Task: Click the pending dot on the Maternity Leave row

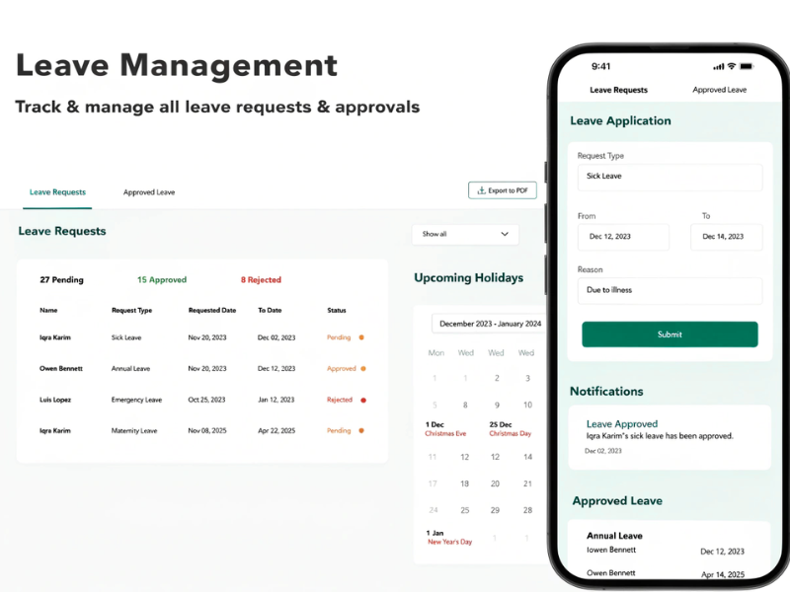Action: point(363,430)
